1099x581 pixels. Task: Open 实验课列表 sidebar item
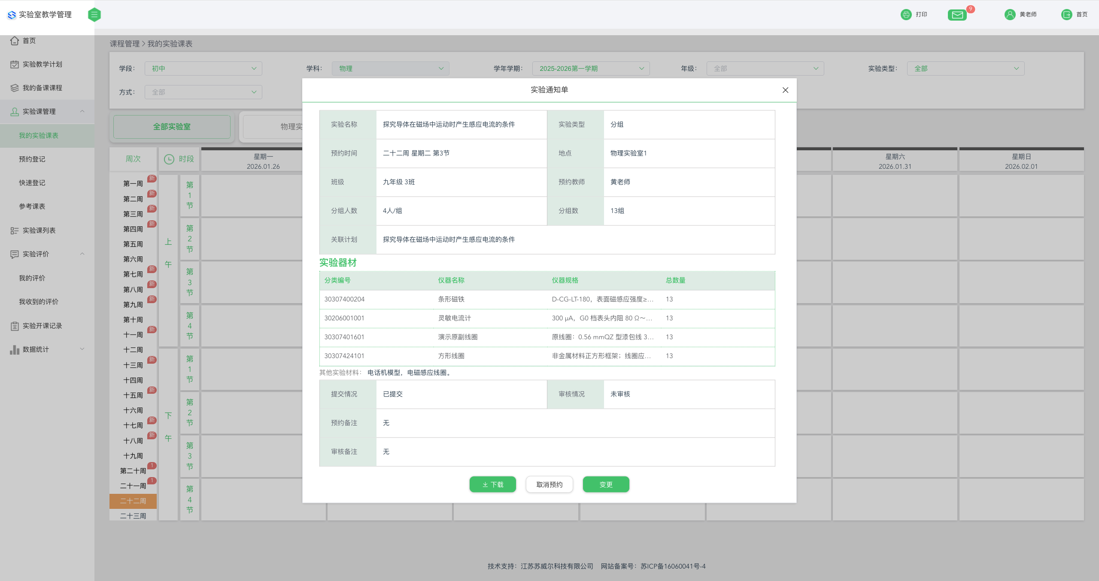click(x=39, y=231)
